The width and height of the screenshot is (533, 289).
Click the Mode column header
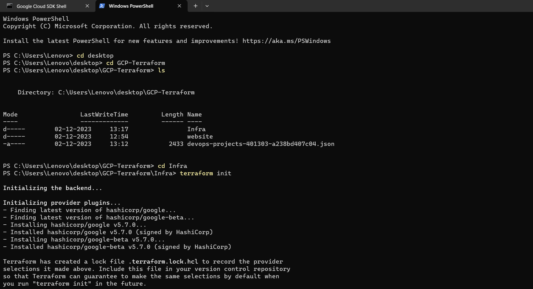pos(10,115)
